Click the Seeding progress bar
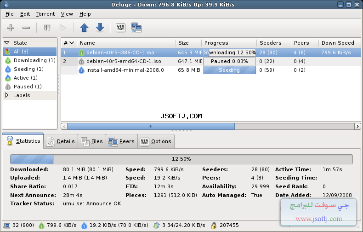Screen dimensions: 363x232 pos(229,70)
